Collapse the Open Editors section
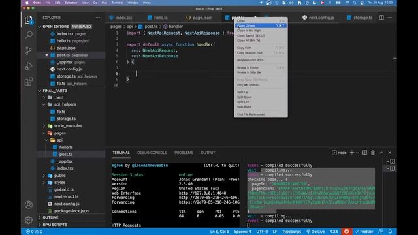This screenshot has height=235, width=418. 40,27
